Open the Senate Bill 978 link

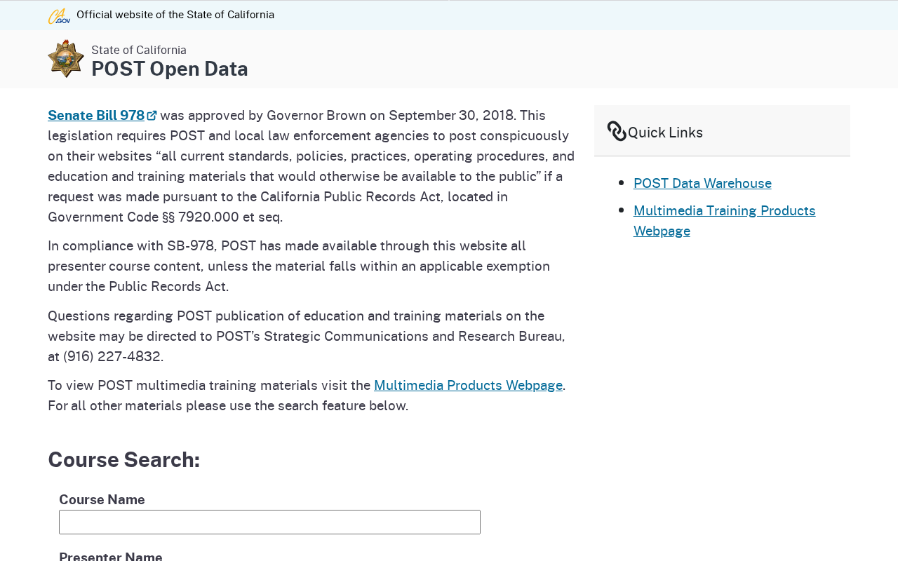pos(96,115)
